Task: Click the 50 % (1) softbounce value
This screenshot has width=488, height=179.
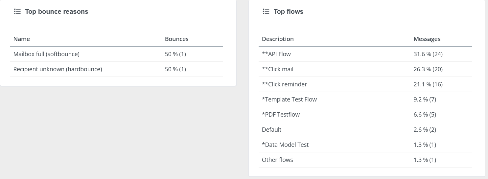Action: [x=175, y=54]
